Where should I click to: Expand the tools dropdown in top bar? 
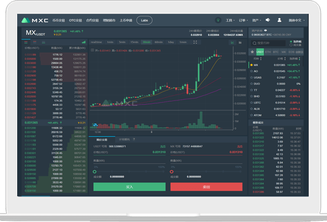pyautogui.click(x=230, y=20)
